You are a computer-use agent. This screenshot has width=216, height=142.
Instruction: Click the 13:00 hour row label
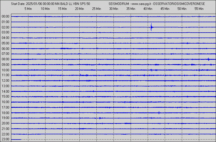click(x=6, y=86)
